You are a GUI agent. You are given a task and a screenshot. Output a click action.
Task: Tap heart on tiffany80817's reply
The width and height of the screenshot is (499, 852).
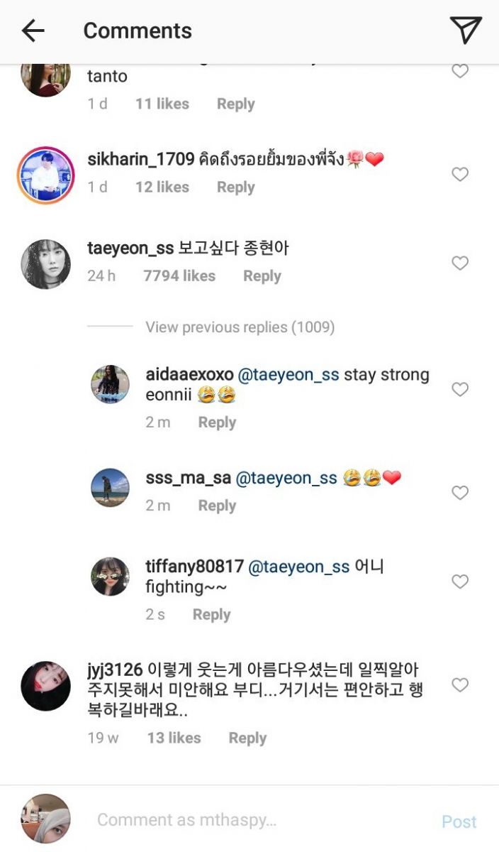pos(460,581)
